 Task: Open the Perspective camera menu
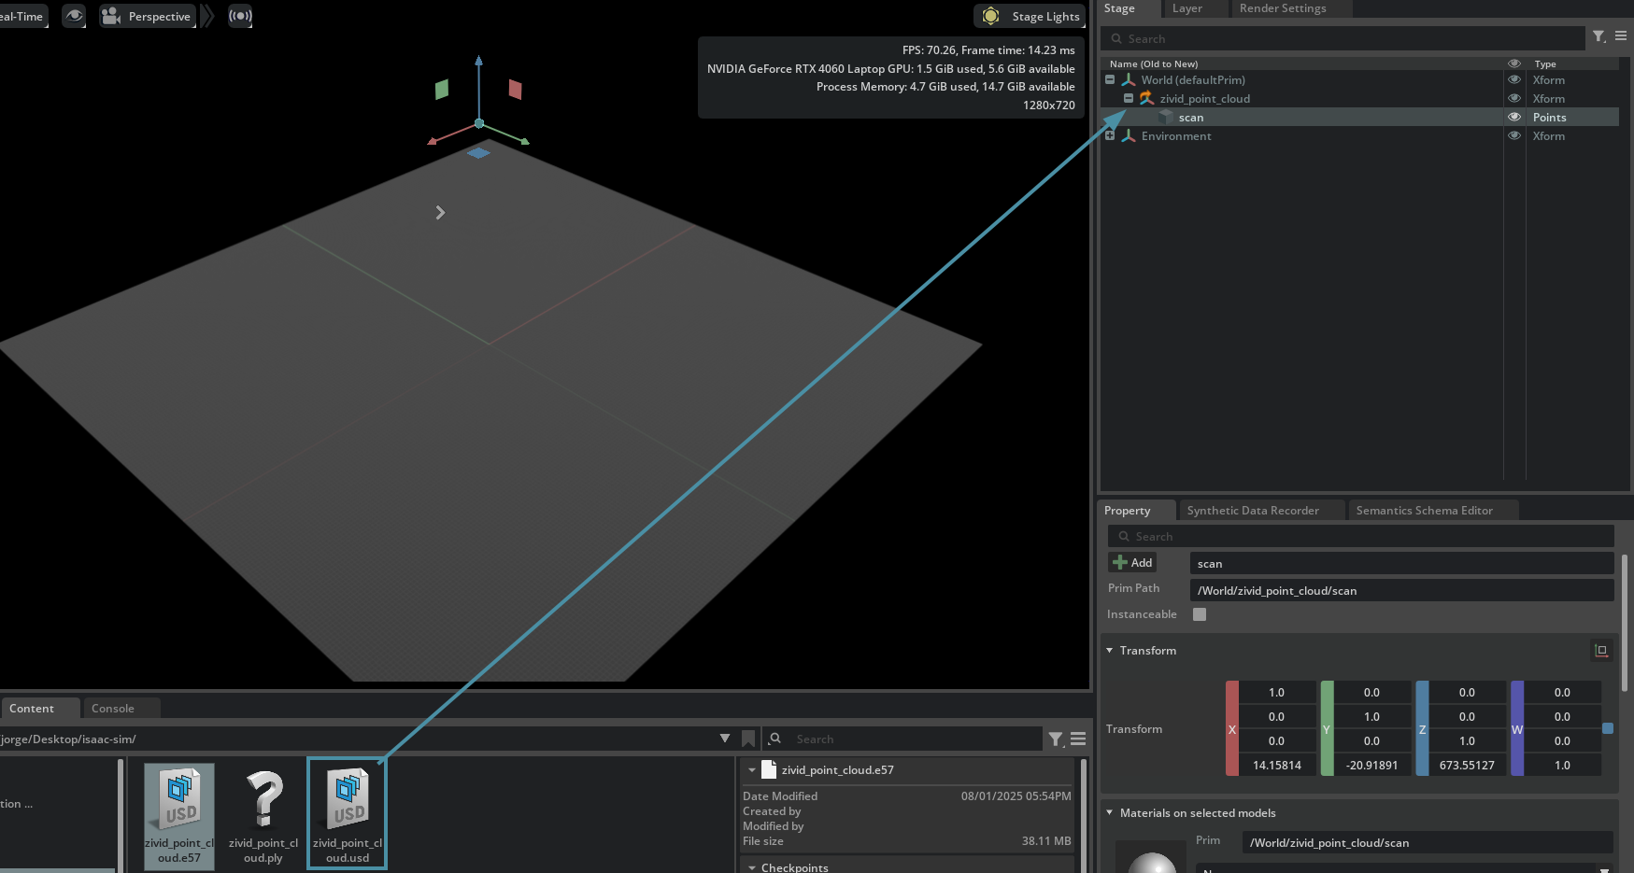coord(148,16)
